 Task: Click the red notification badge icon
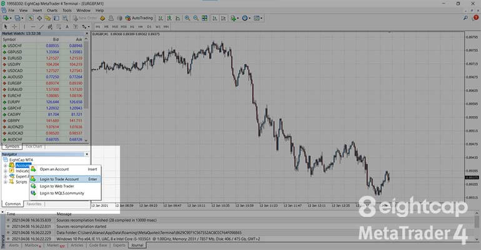pyautogui.click(x=476, y=18)
